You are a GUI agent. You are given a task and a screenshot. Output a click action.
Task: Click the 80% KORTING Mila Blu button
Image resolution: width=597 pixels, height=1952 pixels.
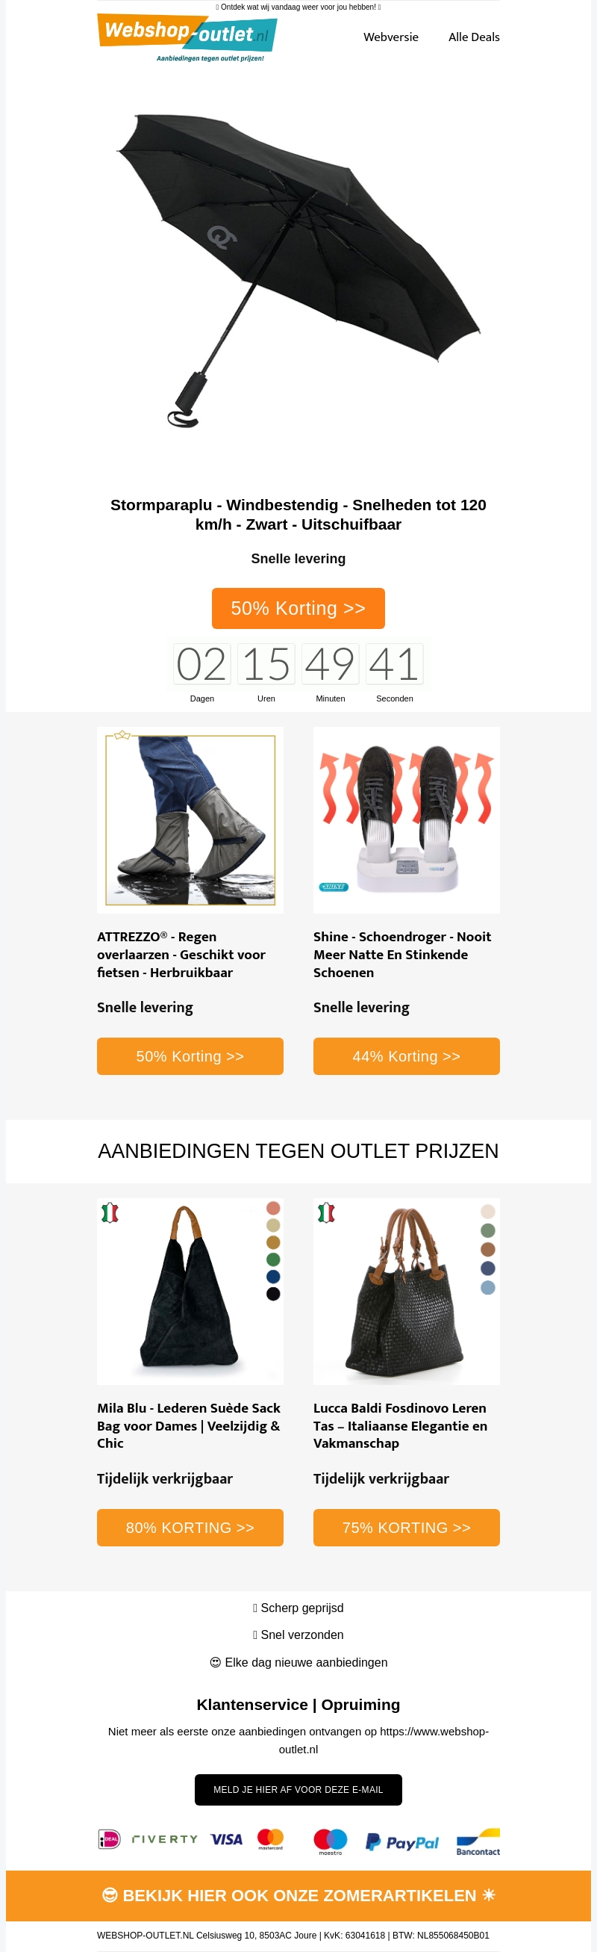pos(190,1527)
